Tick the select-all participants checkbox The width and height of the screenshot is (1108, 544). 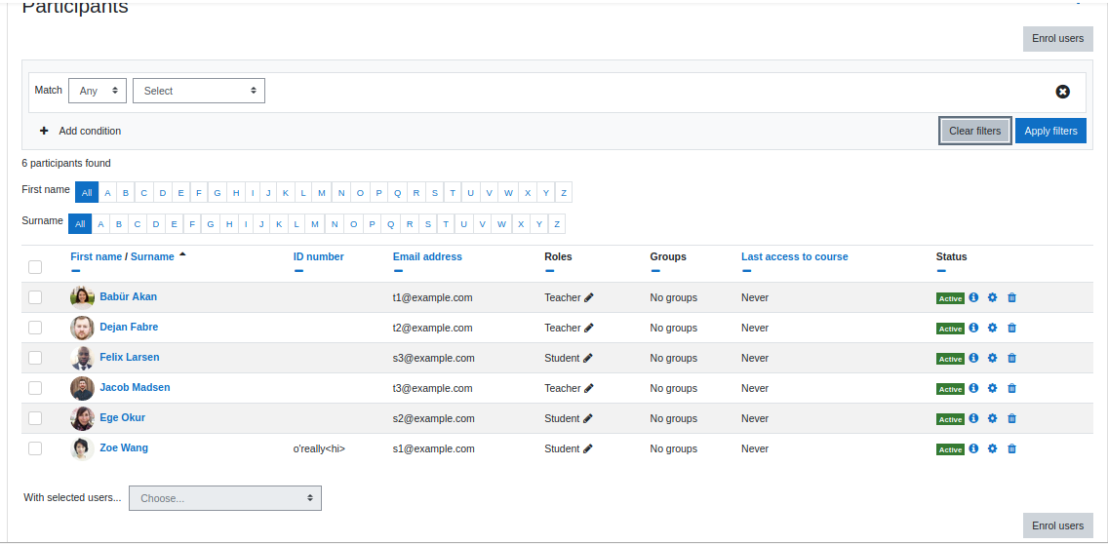coord(35,267)
